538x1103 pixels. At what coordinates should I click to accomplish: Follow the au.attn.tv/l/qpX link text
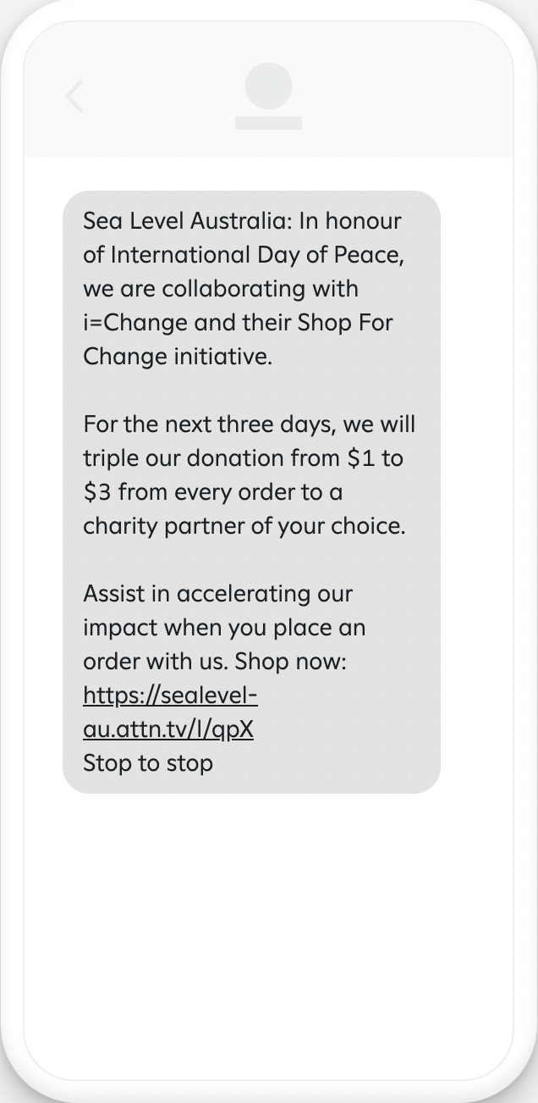click(168, 729)
